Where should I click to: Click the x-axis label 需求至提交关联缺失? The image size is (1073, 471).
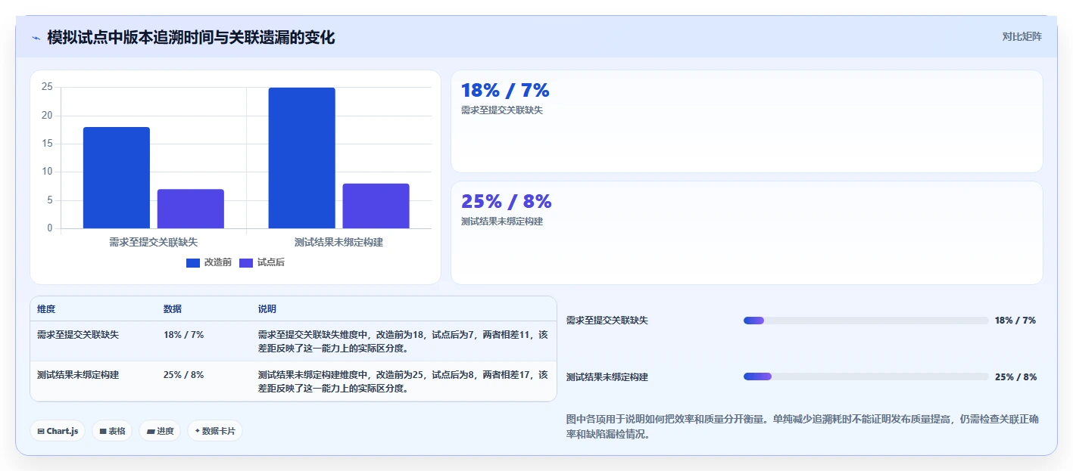point(154,242)
